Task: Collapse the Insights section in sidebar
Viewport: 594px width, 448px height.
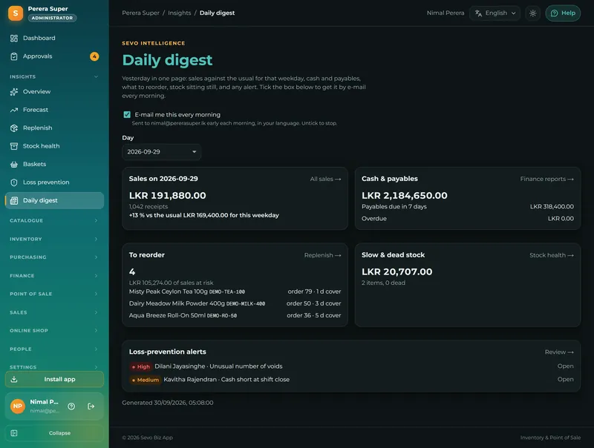Action: (x=54, y=76)
